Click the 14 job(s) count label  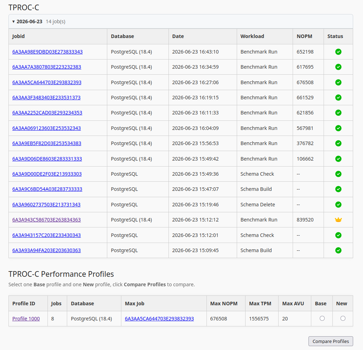(56, 21)
